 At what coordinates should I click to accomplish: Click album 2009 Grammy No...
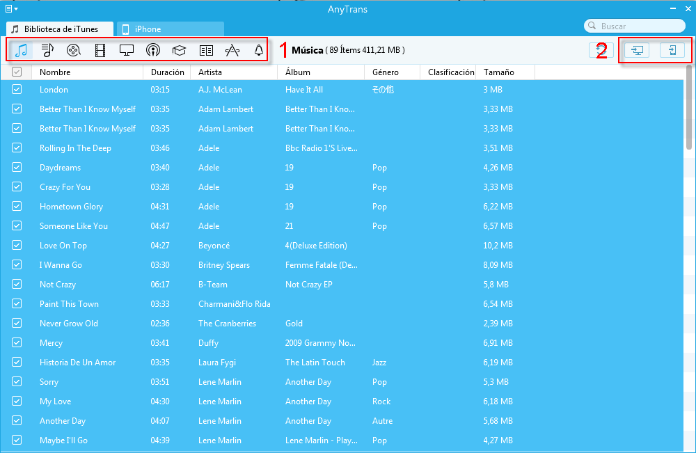tap(320, 344)
